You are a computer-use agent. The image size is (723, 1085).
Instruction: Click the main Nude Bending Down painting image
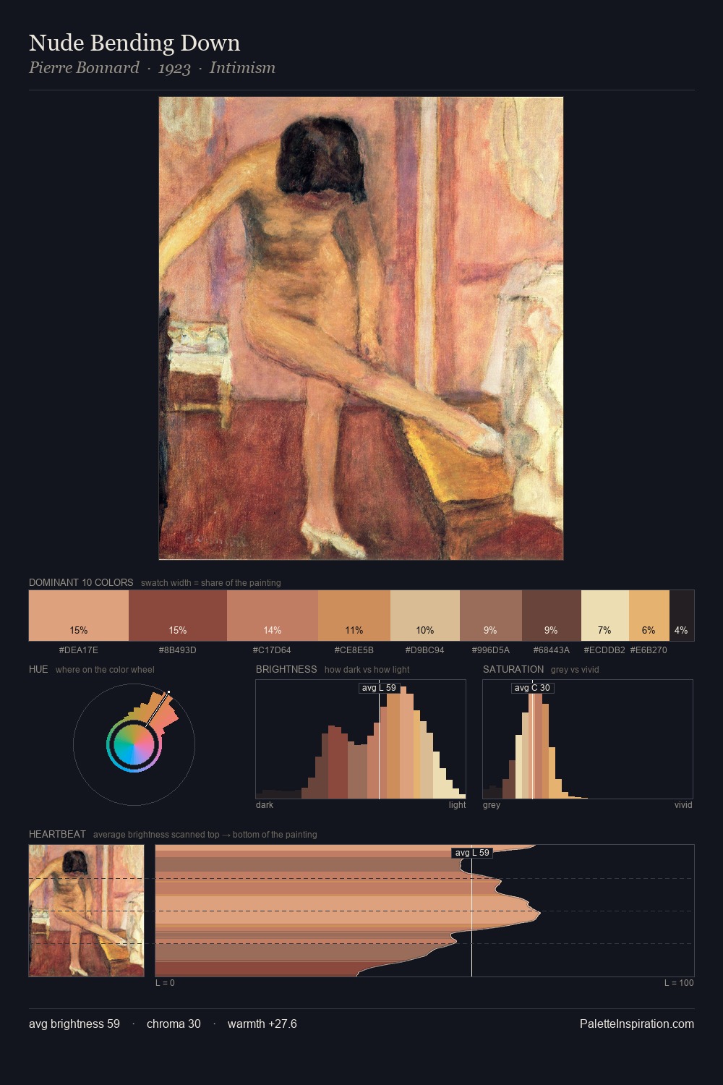coord(361,328)
